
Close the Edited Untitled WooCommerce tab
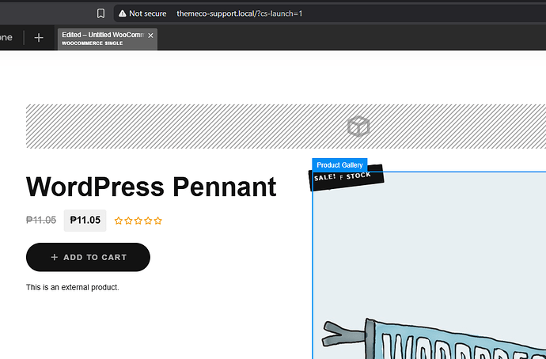[150, 36]
